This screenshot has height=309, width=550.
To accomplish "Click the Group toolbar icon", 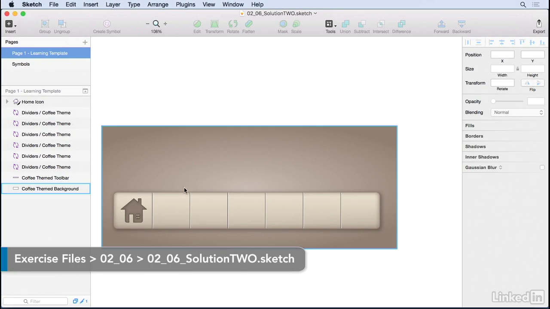I will click(x=45, y=24).
